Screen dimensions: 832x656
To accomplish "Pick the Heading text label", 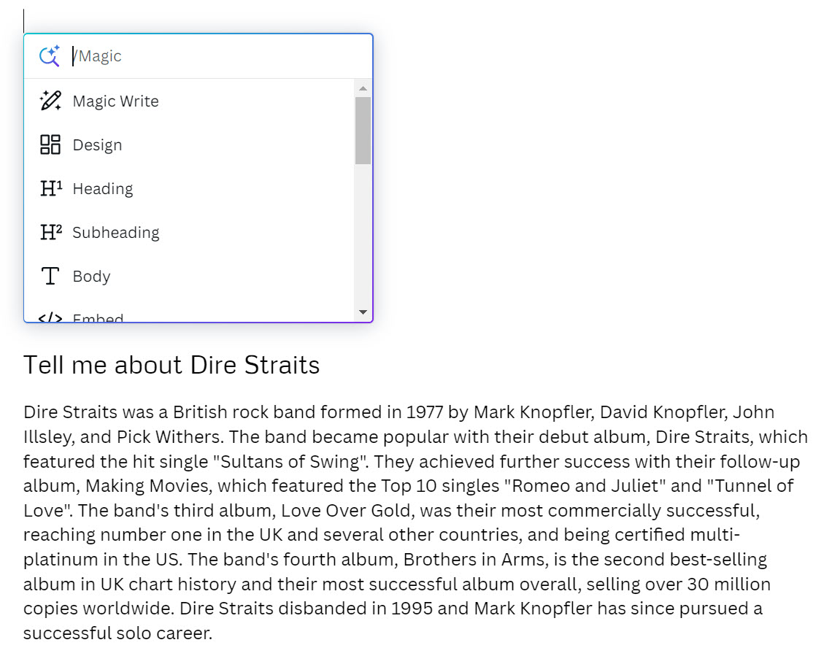I will point(102,189).
